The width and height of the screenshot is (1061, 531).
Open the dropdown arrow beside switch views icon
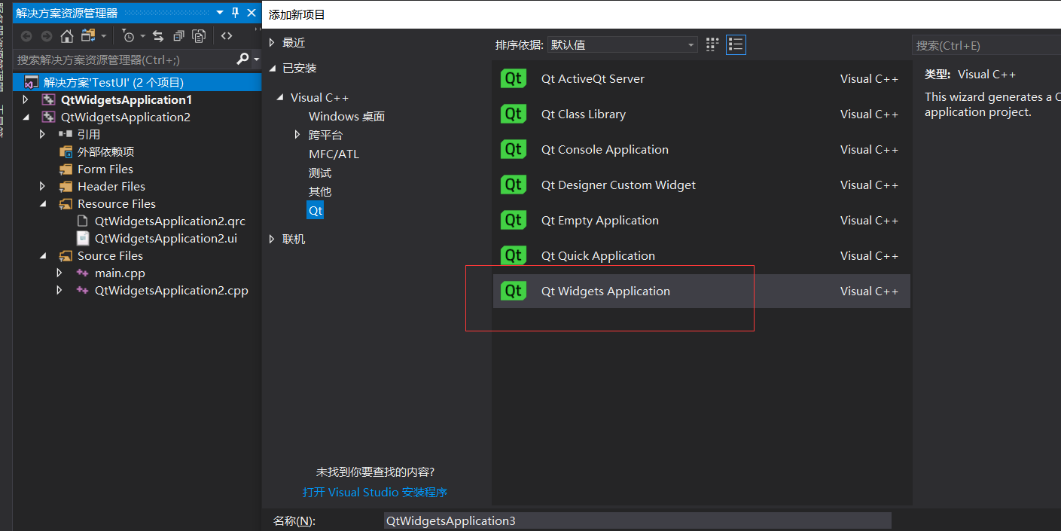click(104, 36)
